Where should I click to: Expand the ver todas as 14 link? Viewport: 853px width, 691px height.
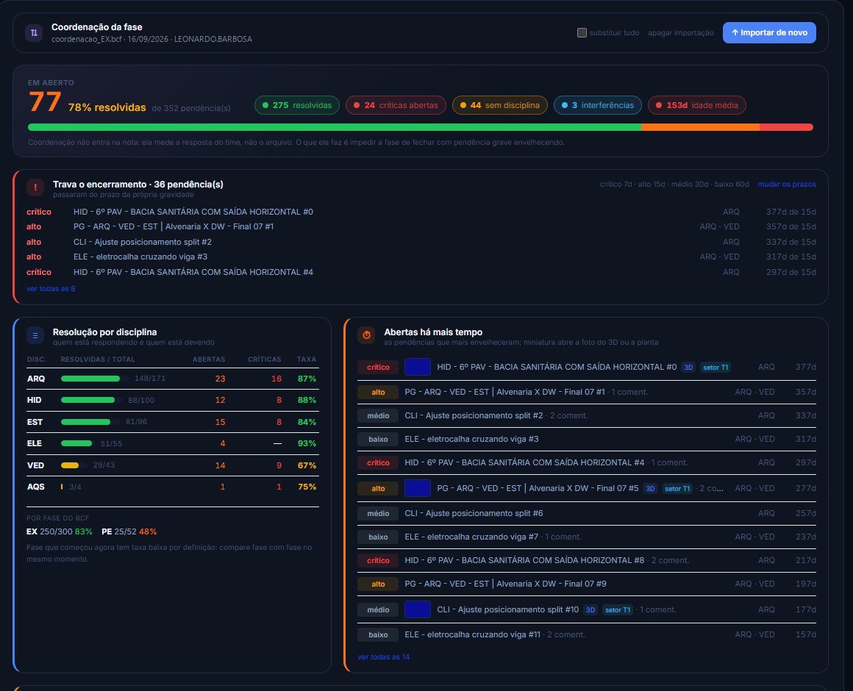click(384, 656)
